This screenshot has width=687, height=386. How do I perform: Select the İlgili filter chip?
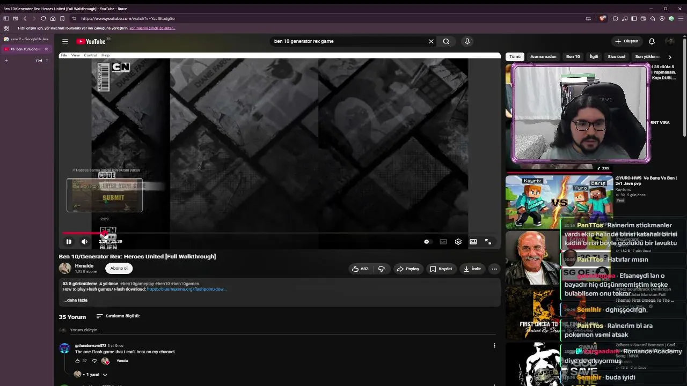[x=594, y=56]
